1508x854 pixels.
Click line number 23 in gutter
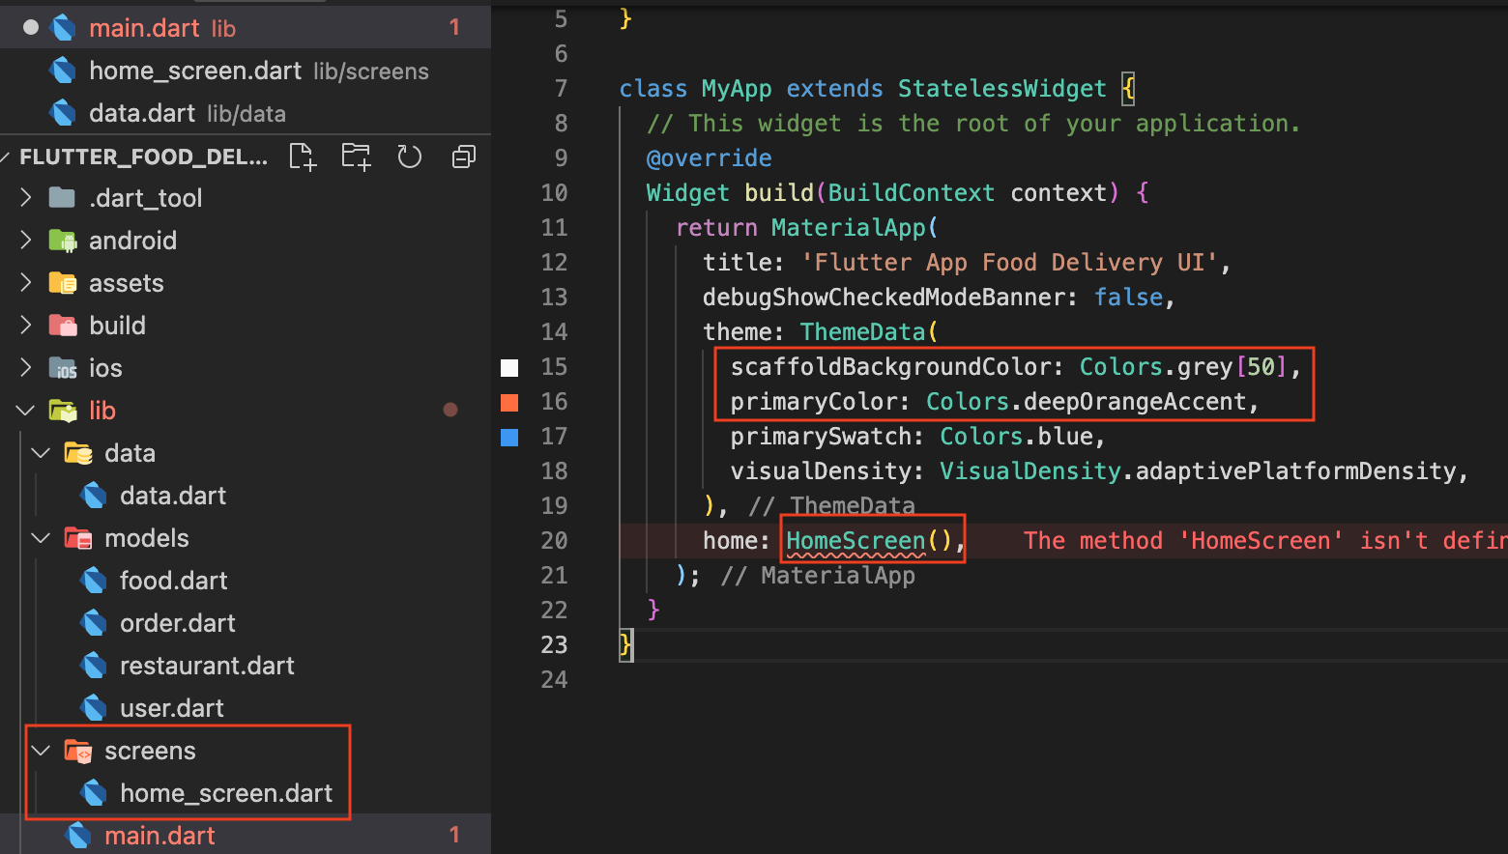point(554,645)
